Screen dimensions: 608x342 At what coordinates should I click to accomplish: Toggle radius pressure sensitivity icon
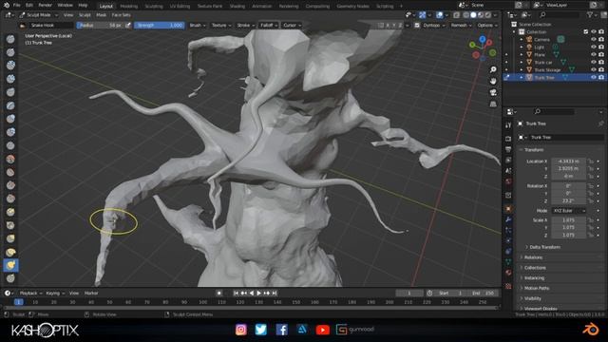(x=128, y=26)
